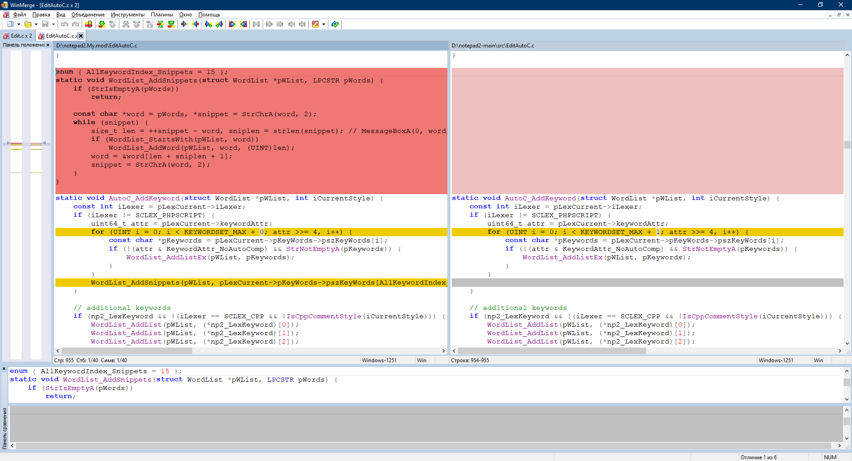Image resolution: width=852 pixels, height=461 pixels.
Task: Go to previous conflict icon
Action: click(137, 24)
